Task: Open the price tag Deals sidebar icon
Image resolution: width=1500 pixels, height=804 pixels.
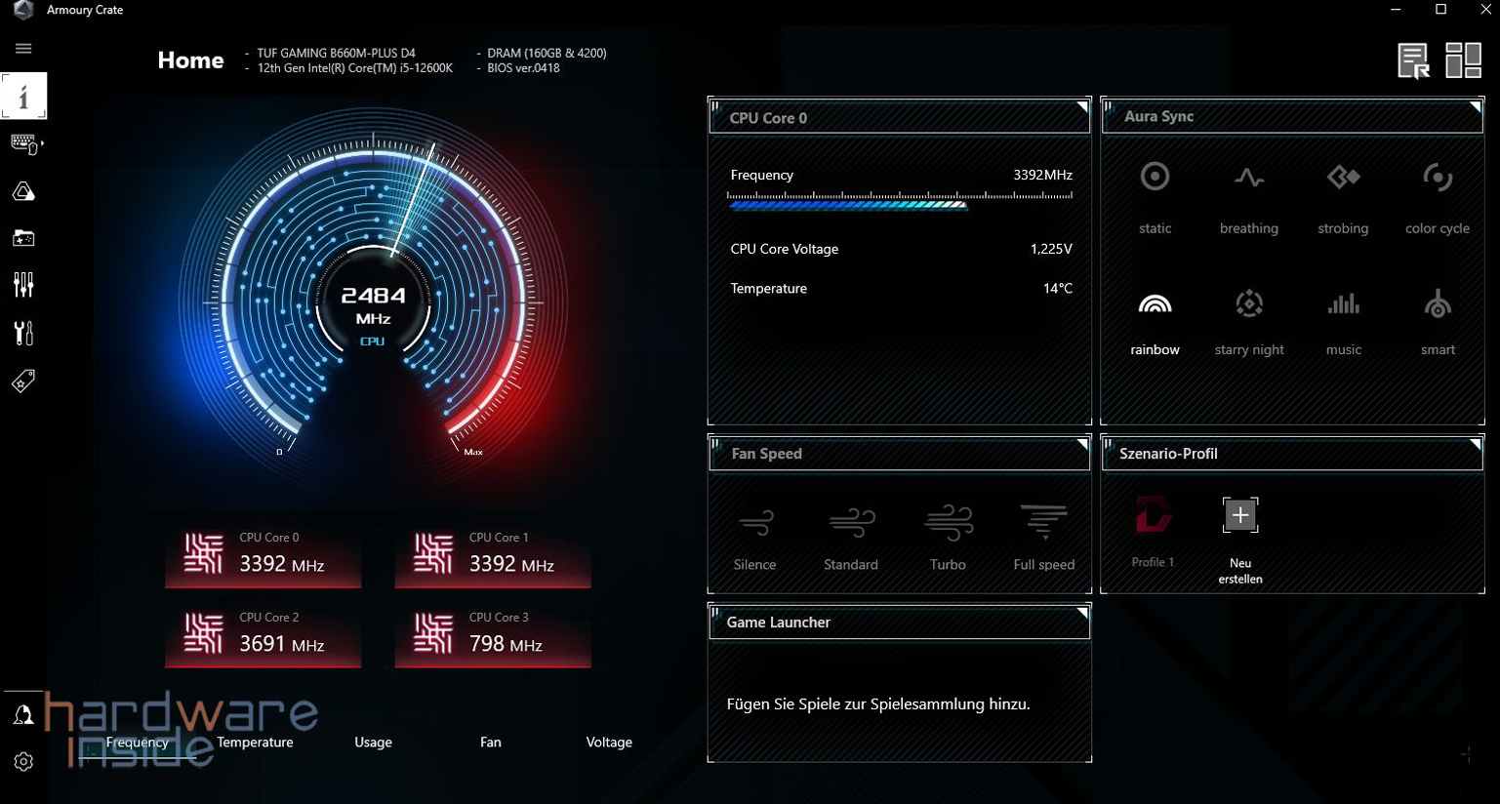Action: [23, 381]
